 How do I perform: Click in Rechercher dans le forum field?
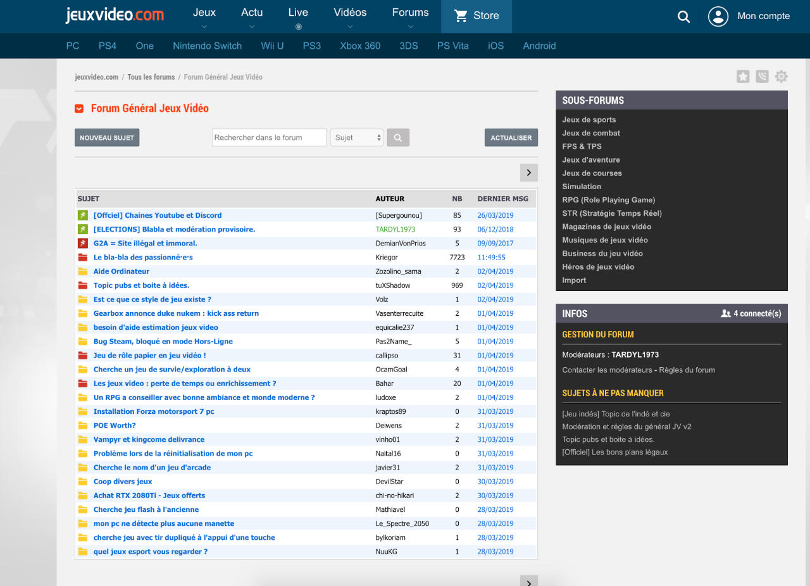(x=269, y=137)
